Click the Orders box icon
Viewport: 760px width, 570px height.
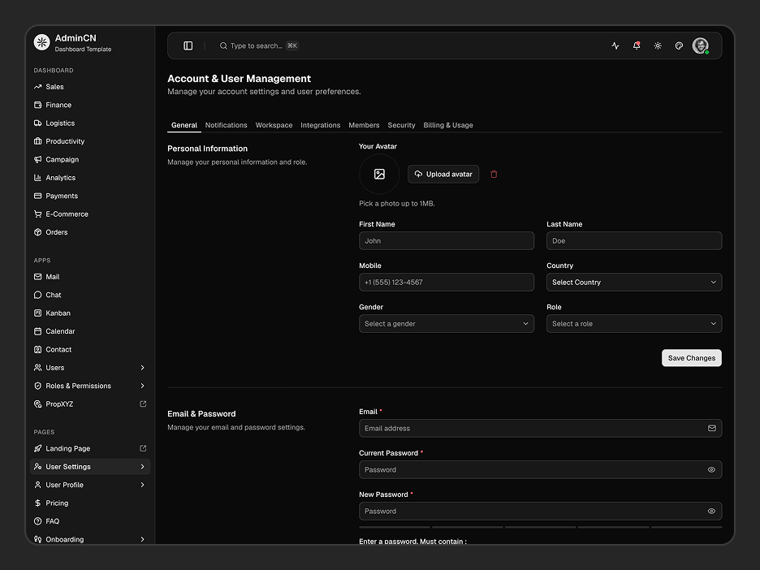[38, 232]
